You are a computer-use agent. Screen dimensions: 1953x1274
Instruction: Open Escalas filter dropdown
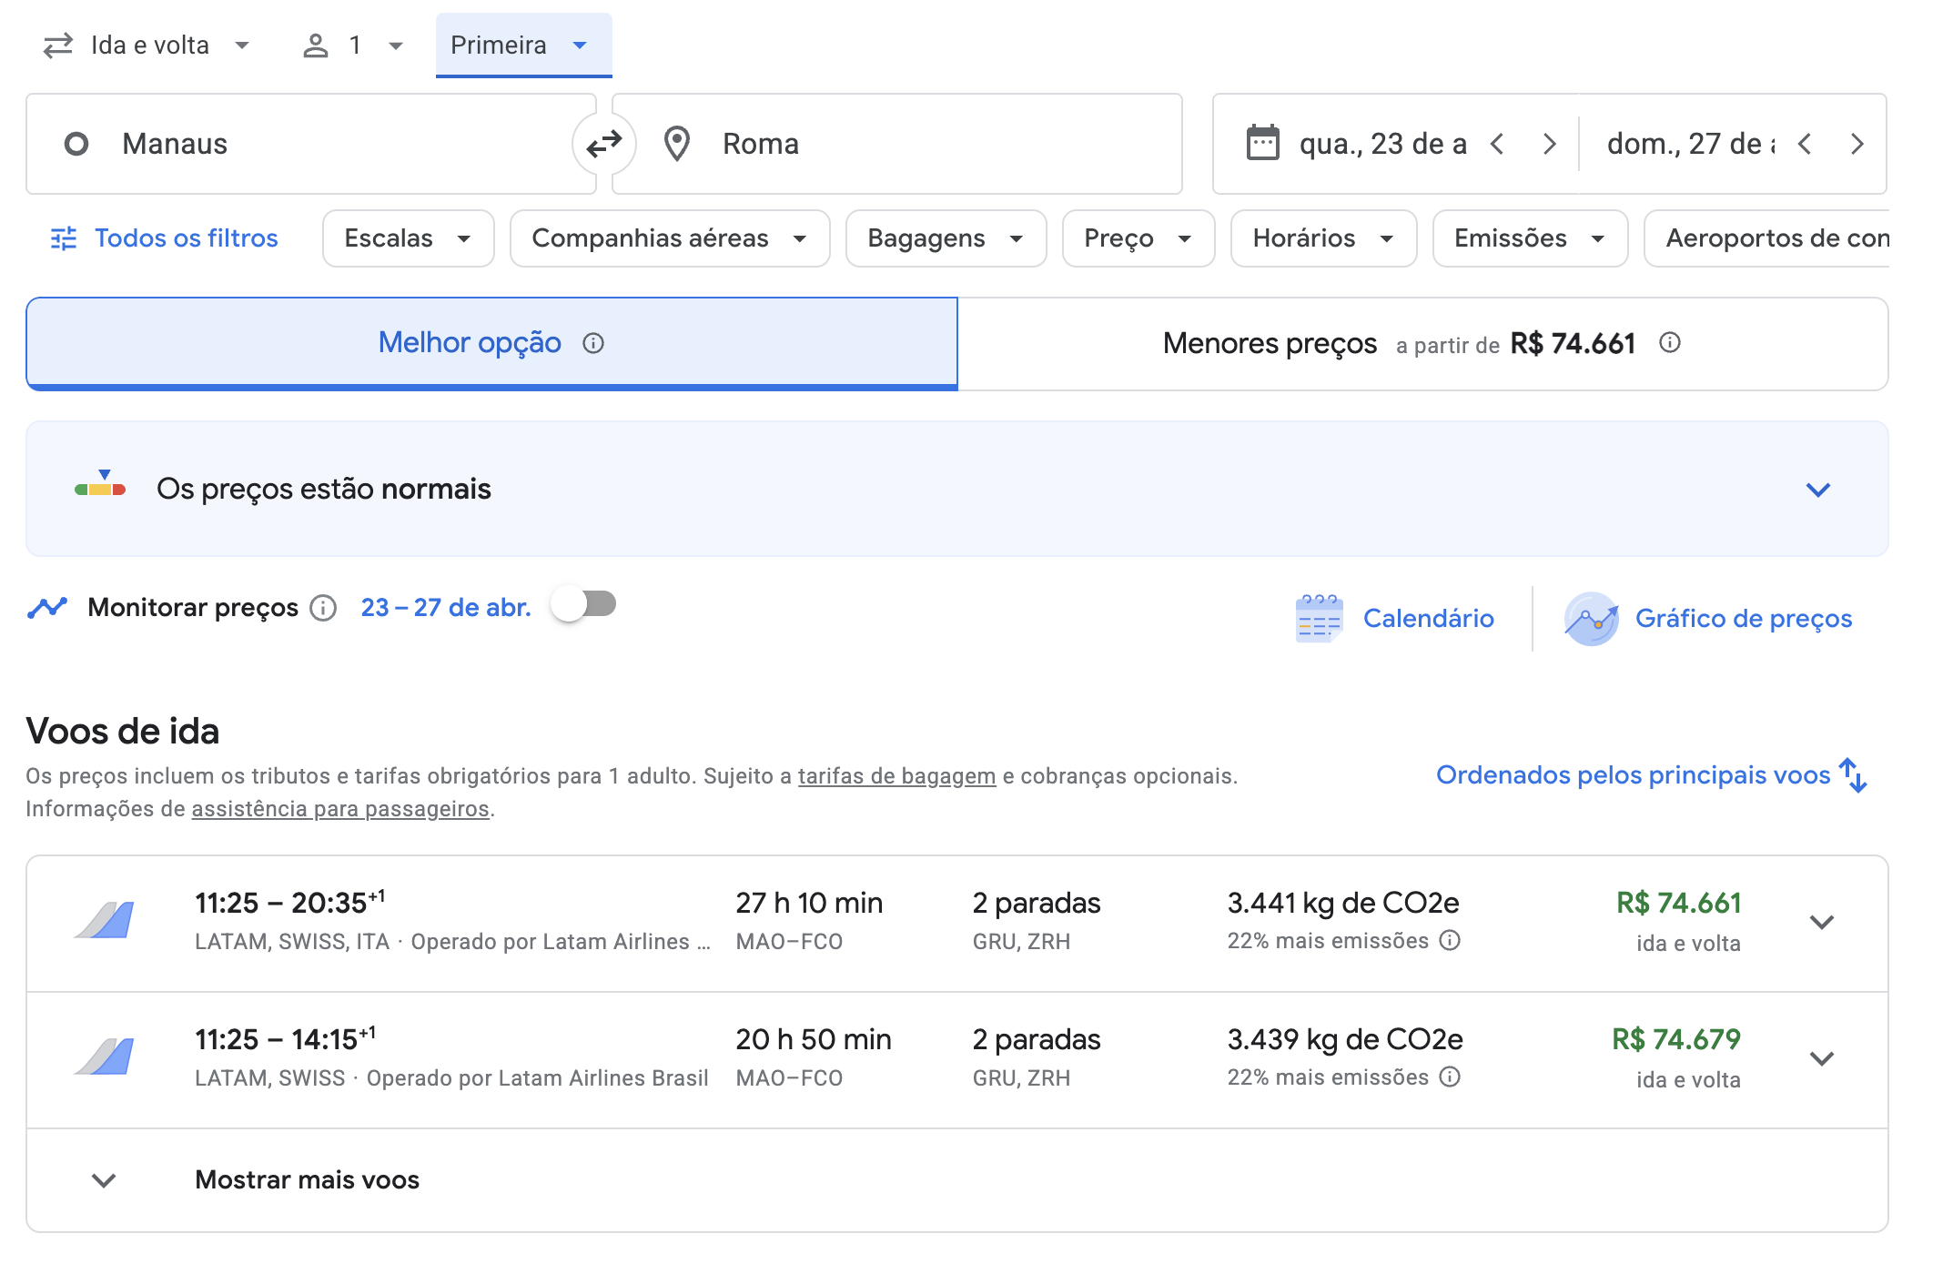point(408,238)
